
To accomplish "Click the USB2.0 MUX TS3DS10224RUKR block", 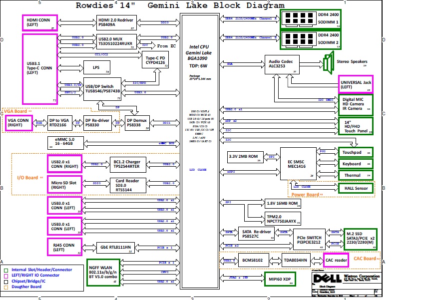I will [x=116, y=41].
